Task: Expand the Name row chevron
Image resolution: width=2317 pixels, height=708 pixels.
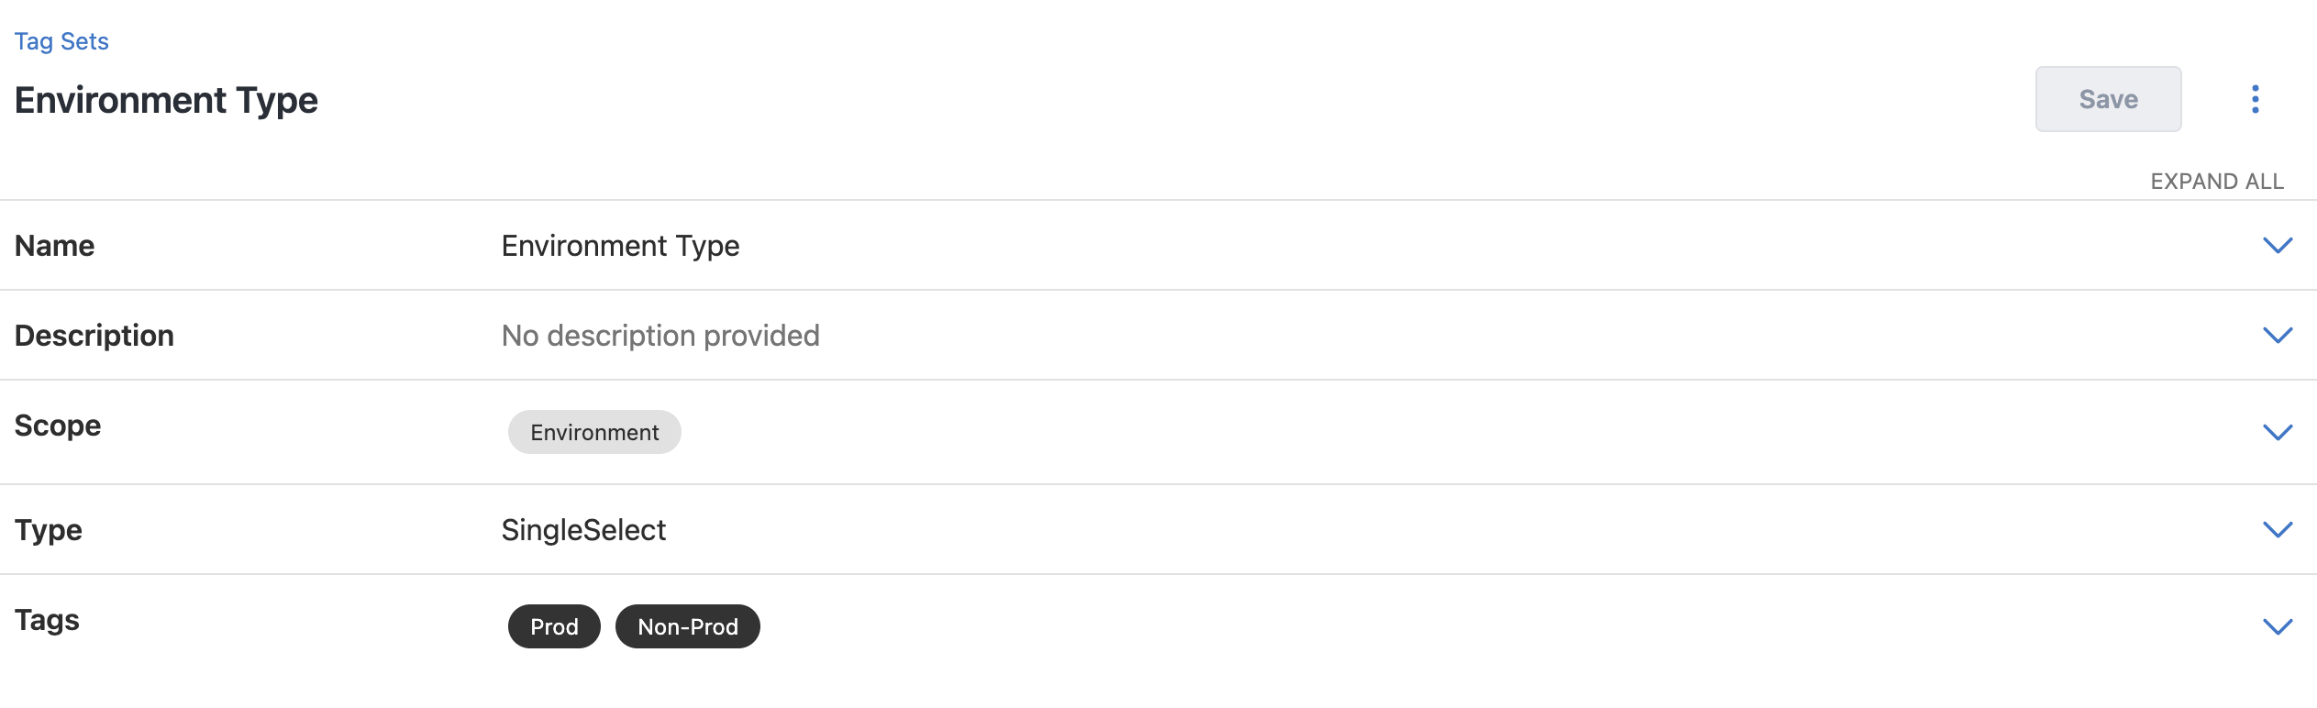Action: 2277,246
